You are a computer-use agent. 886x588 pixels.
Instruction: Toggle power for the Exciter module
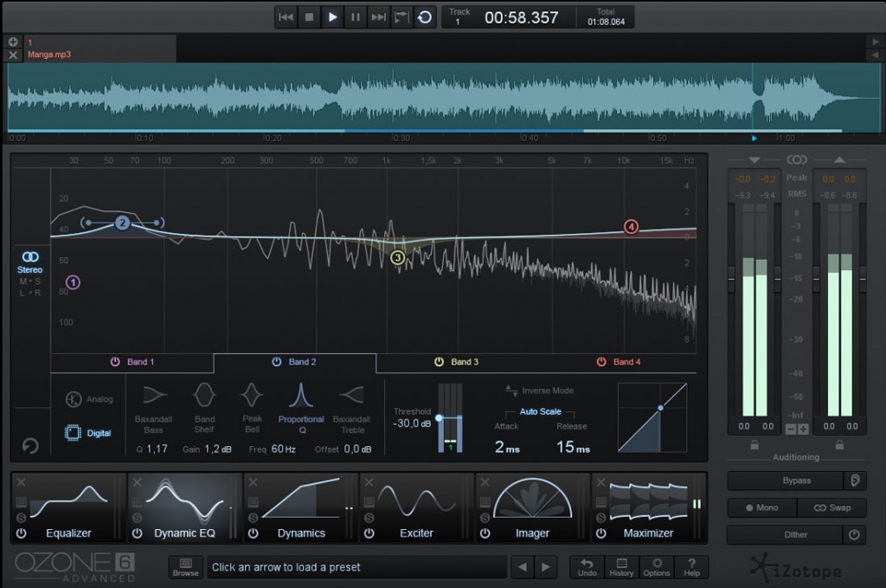[x=369, y=533]
